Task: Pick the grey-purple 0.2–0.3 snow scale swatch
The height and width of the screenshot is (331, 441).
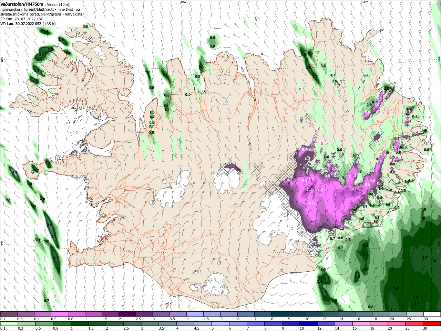Action: pyautogui.click(x=9, y=314)
